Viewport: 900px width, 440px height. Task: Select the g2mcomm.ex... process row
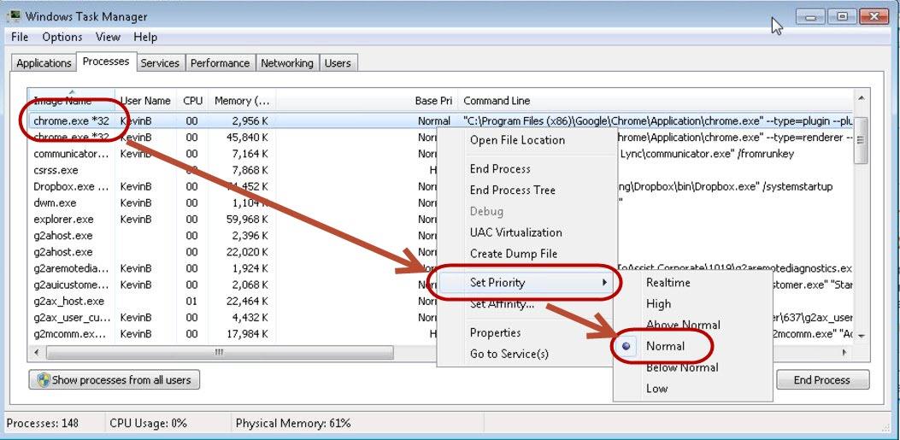pos(440,334)
